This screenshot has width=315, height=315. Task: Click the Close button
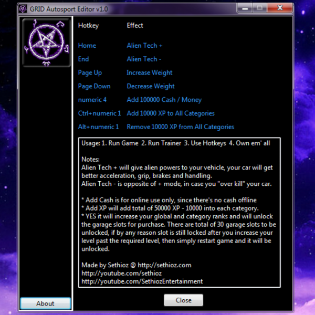pyautogui.click(x=183, y=300)
